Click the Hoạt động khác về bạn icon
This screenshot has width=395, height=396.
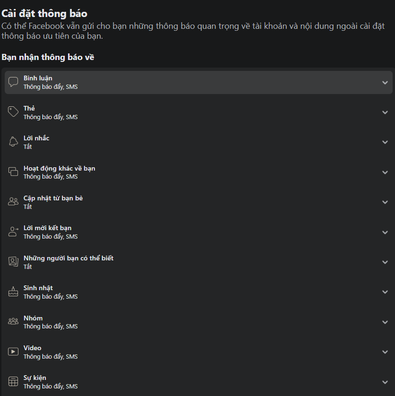13,172
